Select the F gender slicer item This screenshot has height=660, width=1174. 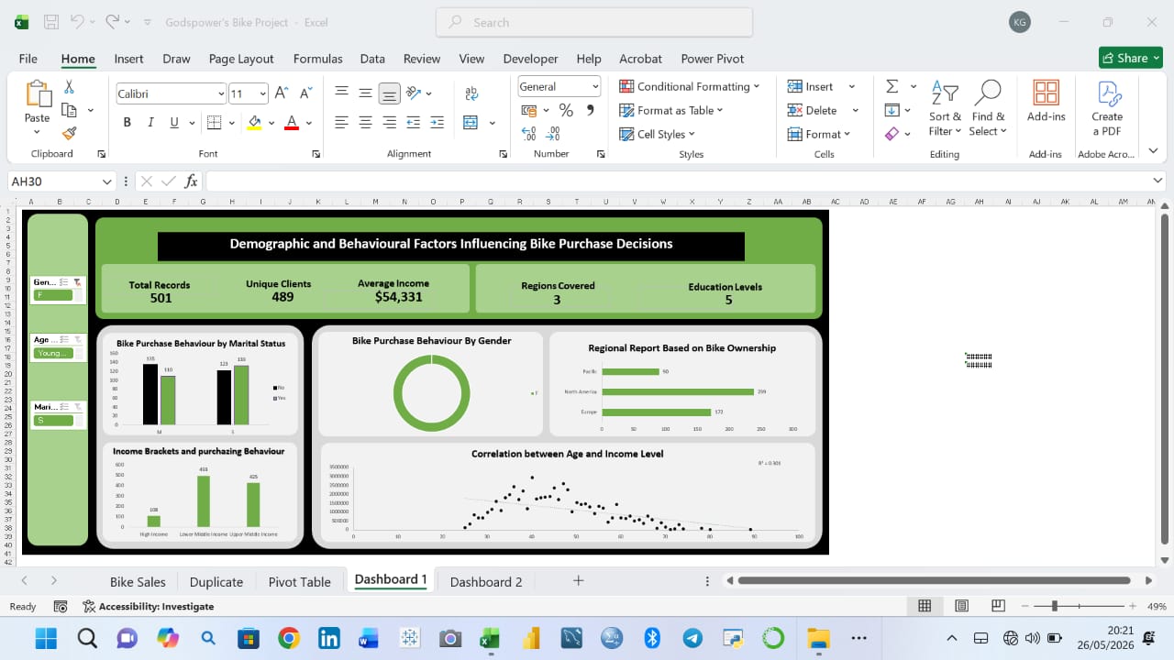pos(53,295)
